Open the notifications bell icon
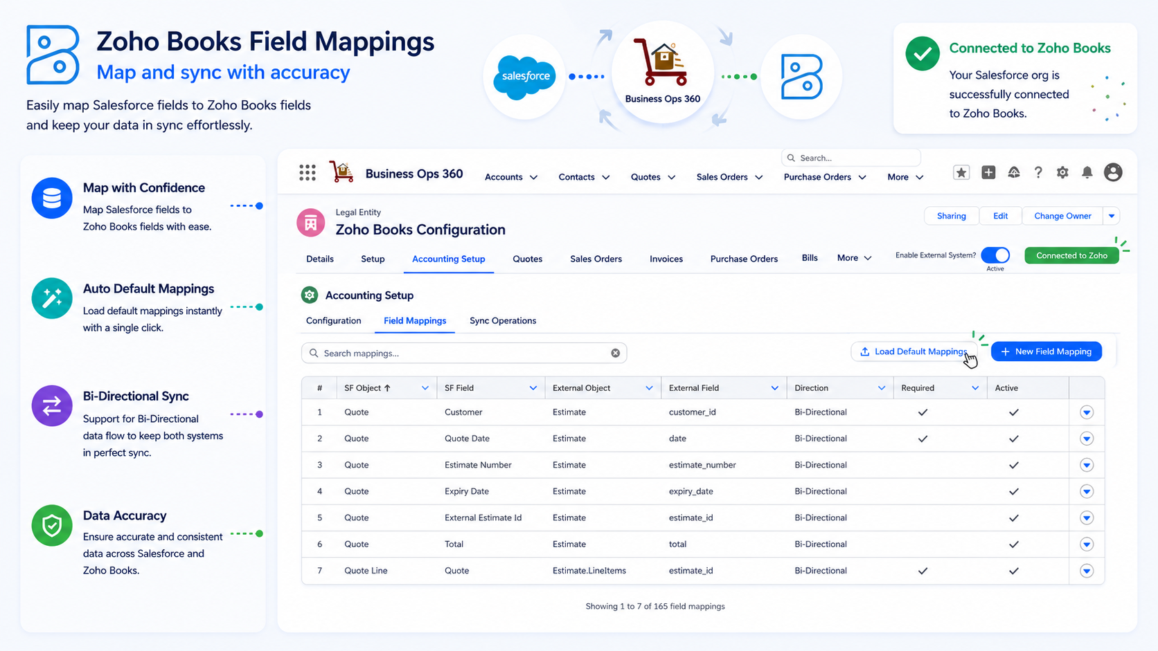The height and width of the screenshot is (651, 1158). [1087, 172]
